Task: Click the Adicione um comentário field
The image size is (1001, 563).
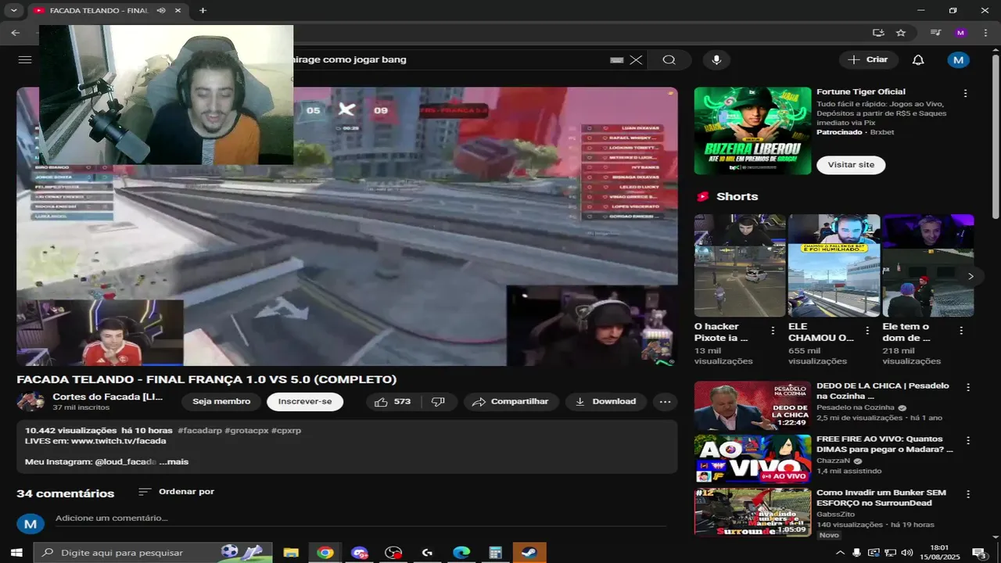Action: click(360, 518)
